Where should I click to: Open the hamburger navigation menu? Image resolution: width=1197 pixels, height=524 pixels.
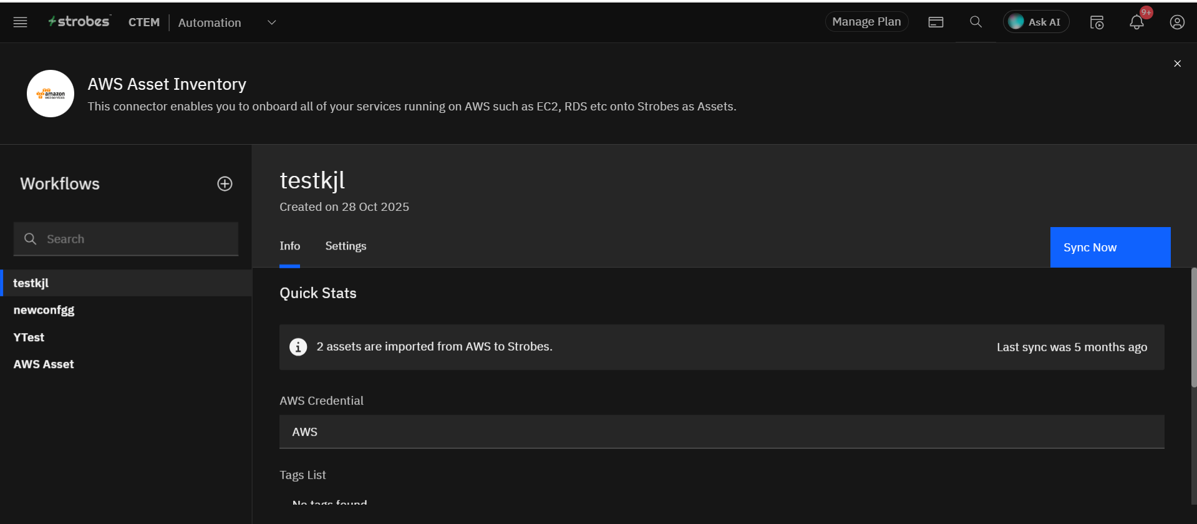[20, 22]
